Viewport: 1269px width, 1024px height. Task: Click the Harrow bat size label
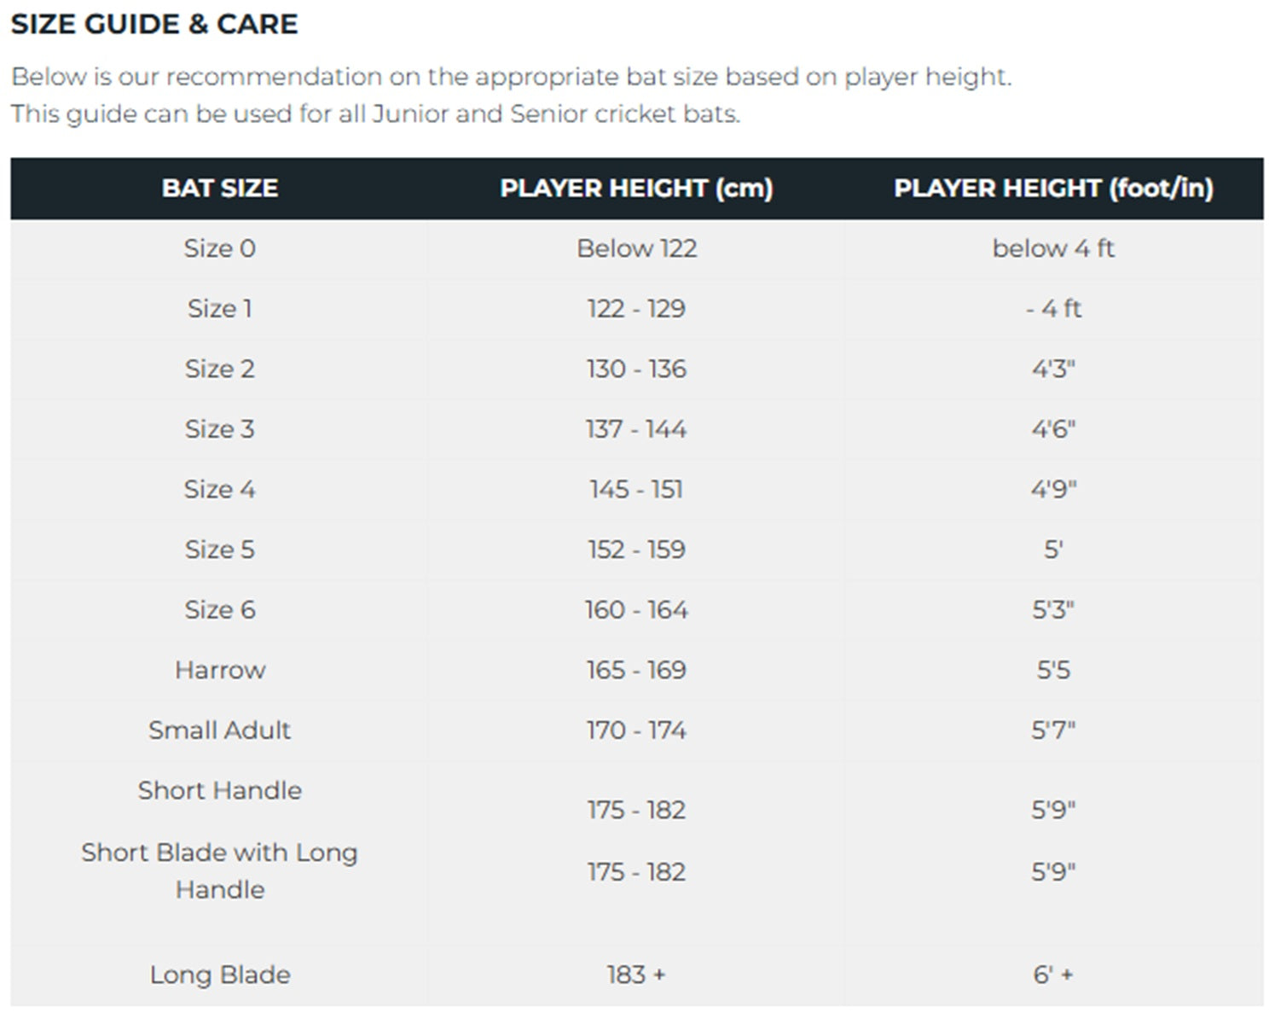[219, 670]
